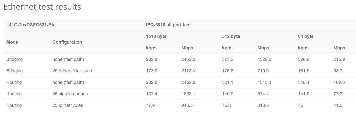The height and width of the screenshot is (118, 356).
Task: Click the 396.8 kpps value
Action: point(304,59)
